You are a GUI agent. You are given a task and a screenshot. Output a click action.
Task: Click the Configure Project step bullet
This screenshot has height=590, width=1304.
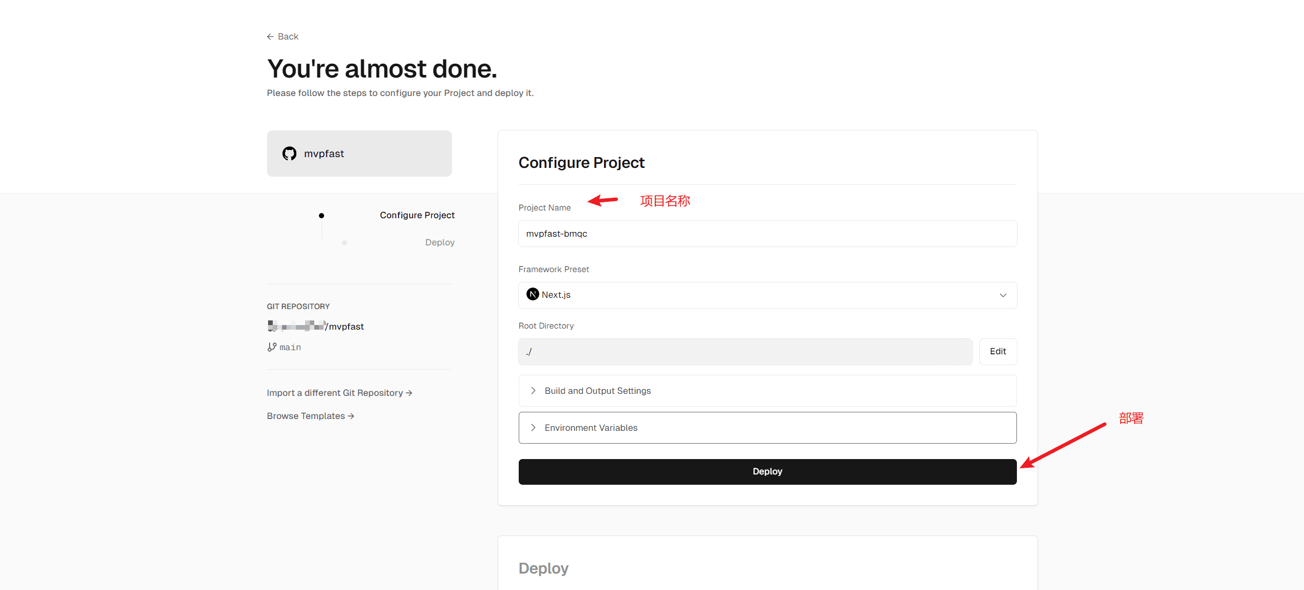pyautogui.click(x=322, y=216)
